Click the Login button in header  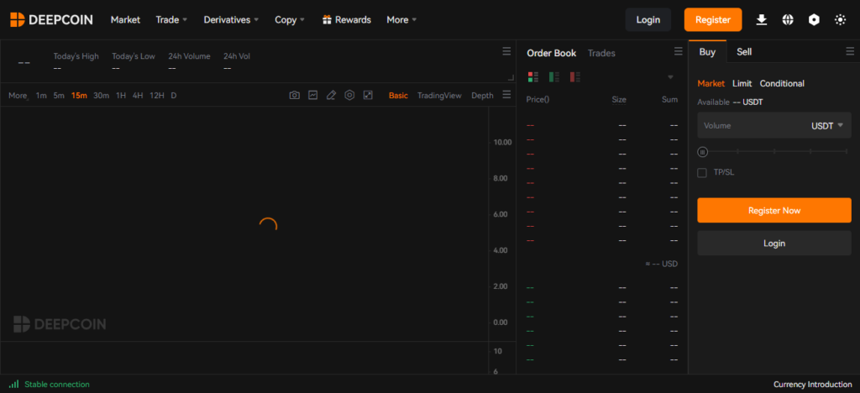coord(648,19)
